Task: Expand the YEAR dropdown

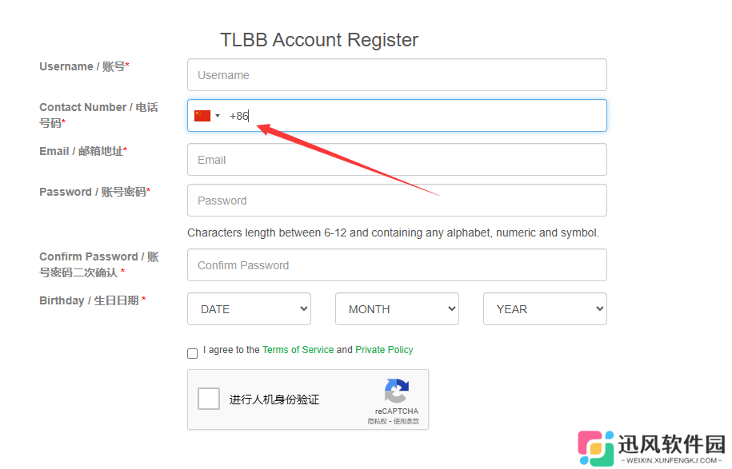Action: point(545,309)
